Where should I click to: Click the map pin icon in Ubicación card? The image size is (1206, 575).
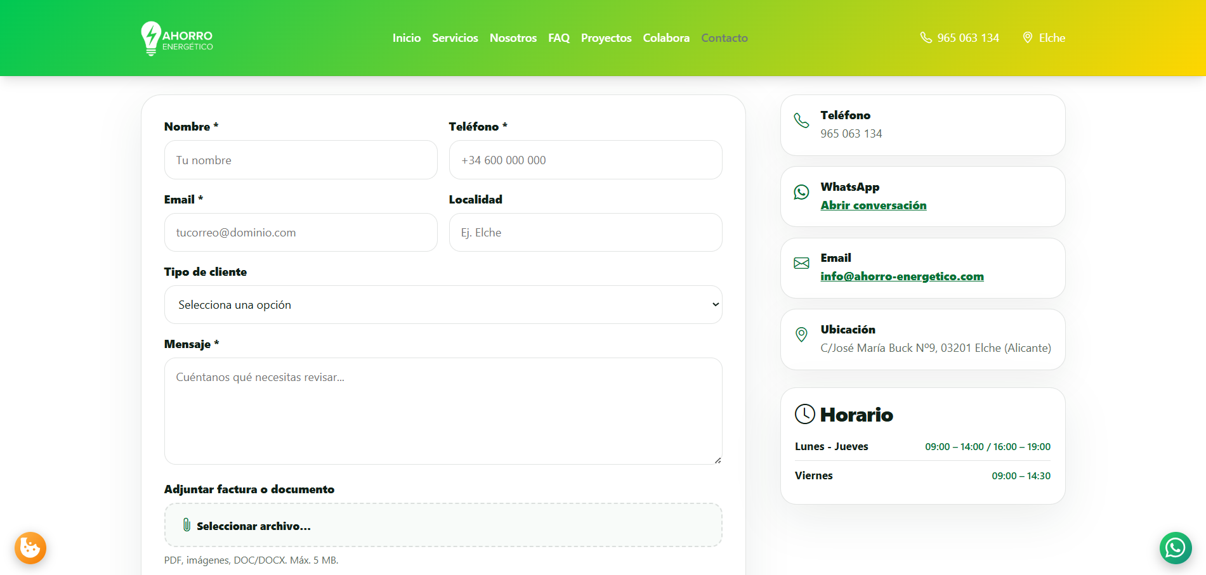point(801,335)
